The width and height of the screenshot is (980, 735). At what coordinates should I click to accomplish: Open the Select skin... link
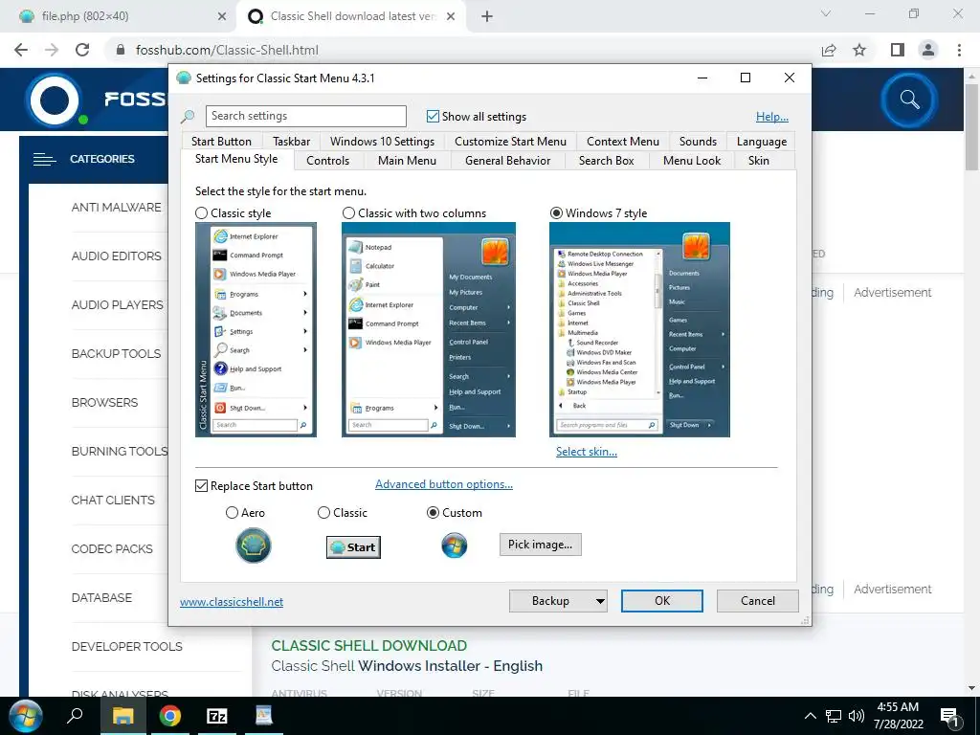pos(587,452)
